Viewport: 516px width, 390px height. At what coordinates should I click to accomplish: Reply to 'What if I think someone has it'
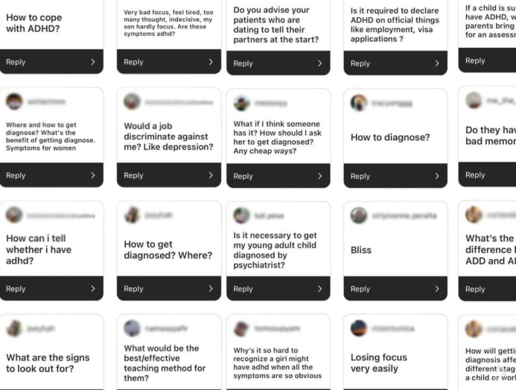243,176
